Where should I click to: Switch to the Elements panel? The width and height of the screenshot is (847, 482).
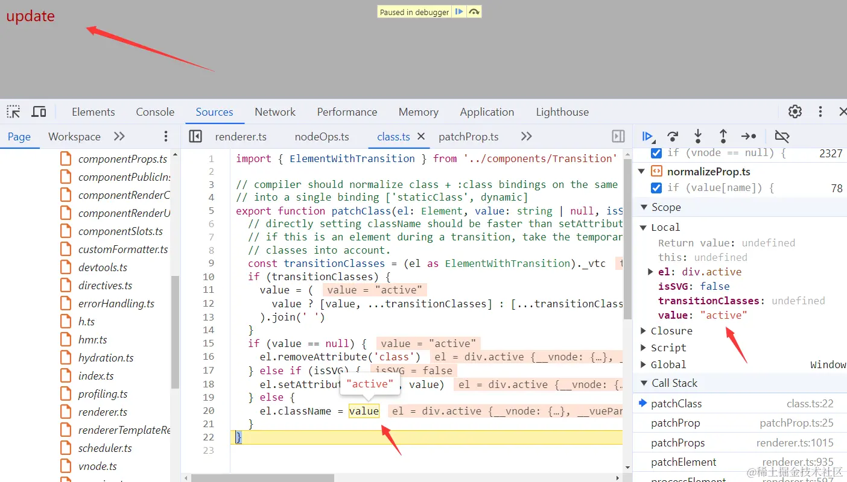93,112
